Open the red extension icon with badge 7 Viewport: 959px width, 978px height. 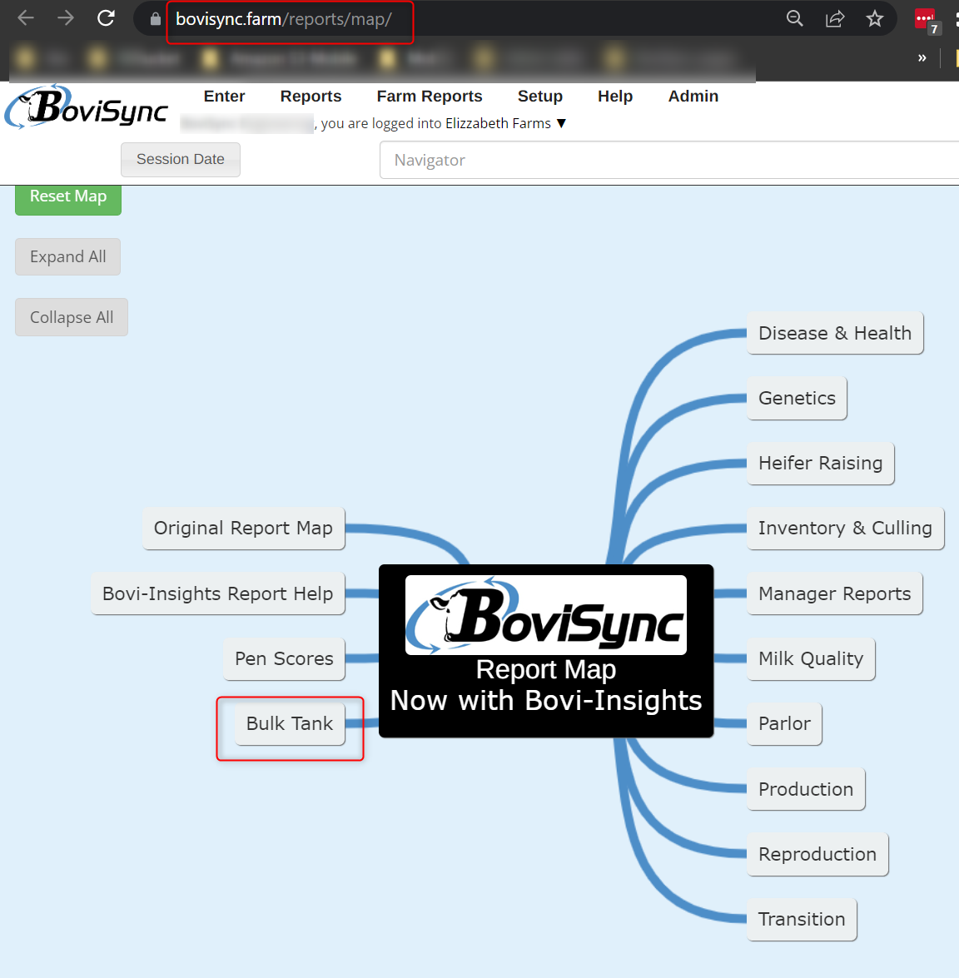[927, 21]
